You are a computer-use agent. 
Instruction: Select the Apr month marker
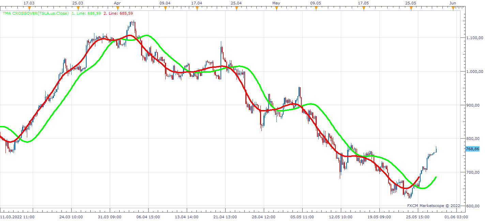[117, 3]
